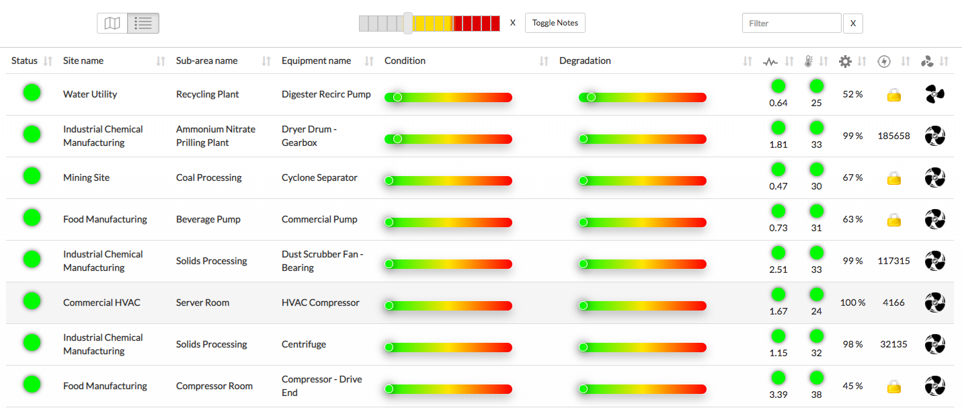Switch to the map view
The height and width of the screenshot is (408, 962).
click(x=112, y=24)
